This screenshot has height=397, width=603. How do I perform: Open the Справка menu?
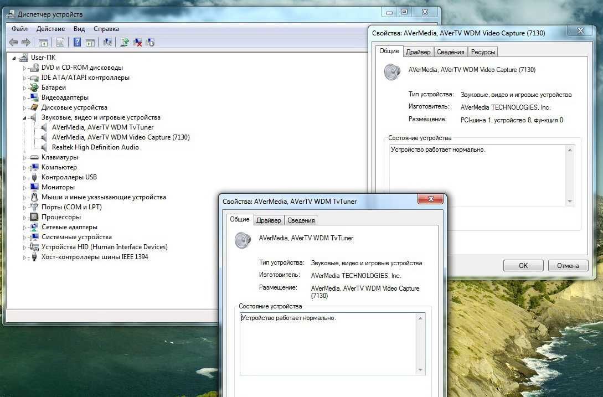[106, 29]
